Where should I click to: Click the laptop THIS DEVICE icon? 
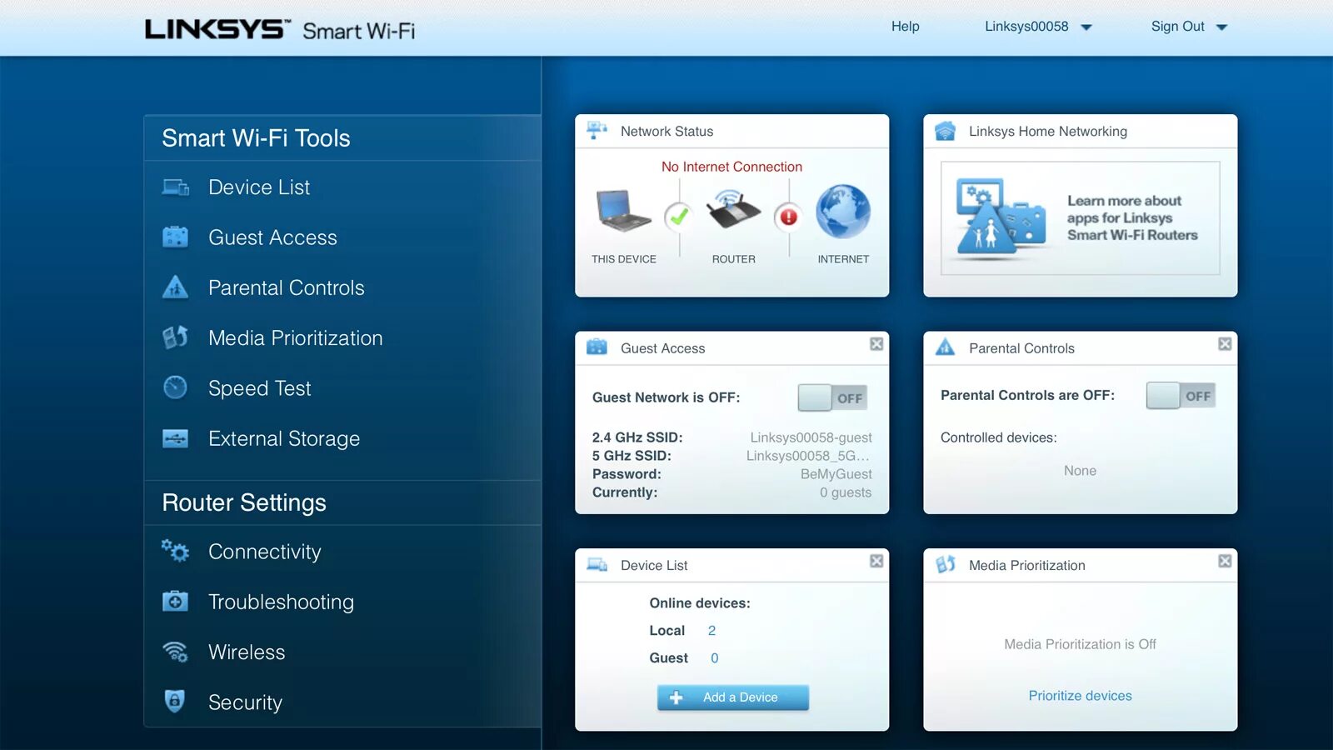[623, 211]
